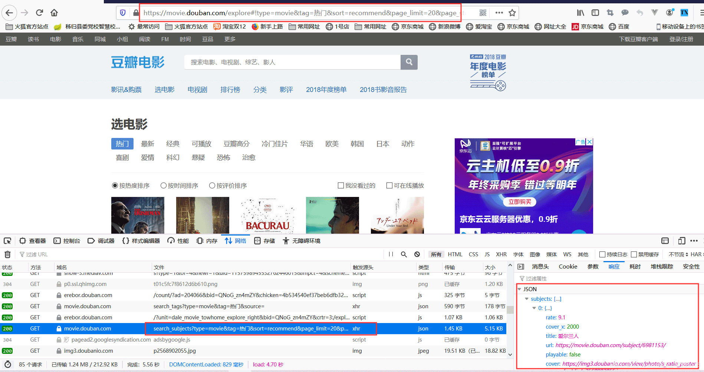The image size is (704, 372).
Task: Open the Firefox library icon
Action: [580, 12]
